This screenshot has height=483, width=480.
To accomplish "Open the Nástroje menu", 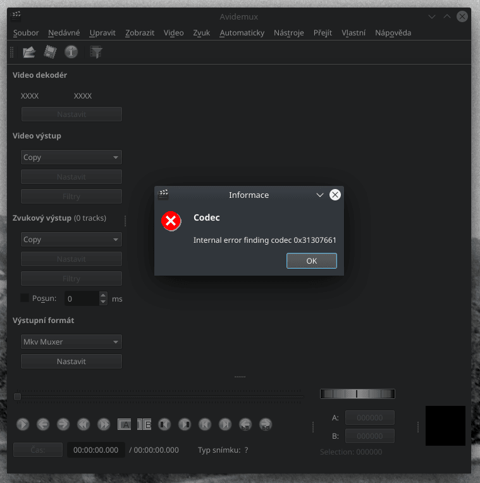I will tap(289, 33).
